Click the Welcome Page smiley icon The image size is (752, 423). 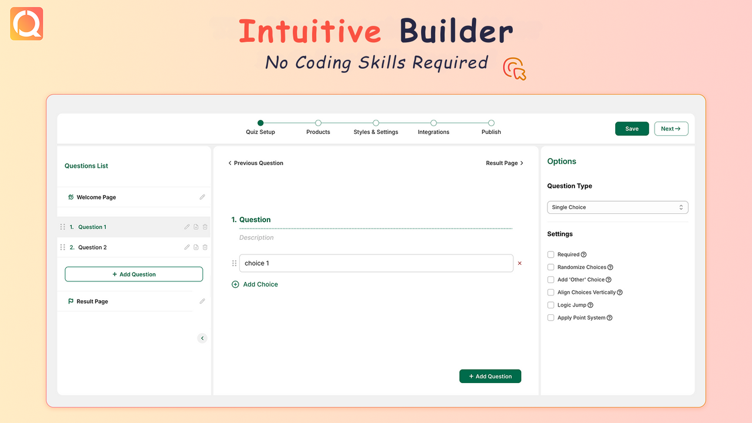(x=70, y=197)
